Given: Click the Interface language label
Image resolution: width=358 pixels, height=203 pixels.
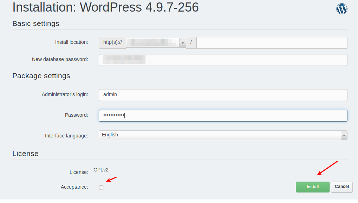Looking at the screenshot, I should tap(66, 136).
